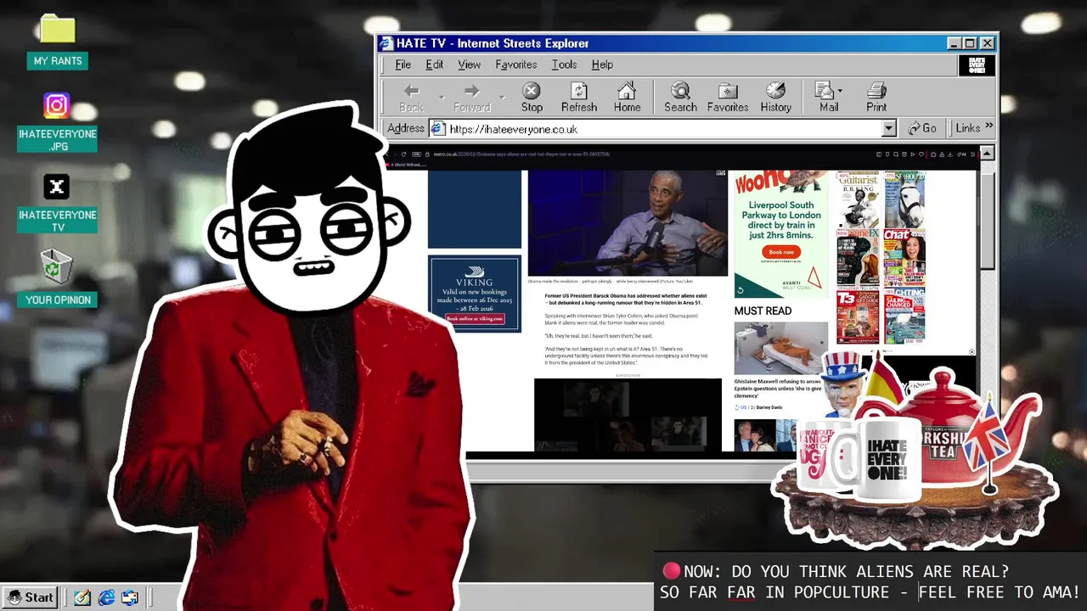Open the Instagram IHATEEVERYONE.JPG desktop icon
Screen dimensions: 1087x611
point(57,122)
